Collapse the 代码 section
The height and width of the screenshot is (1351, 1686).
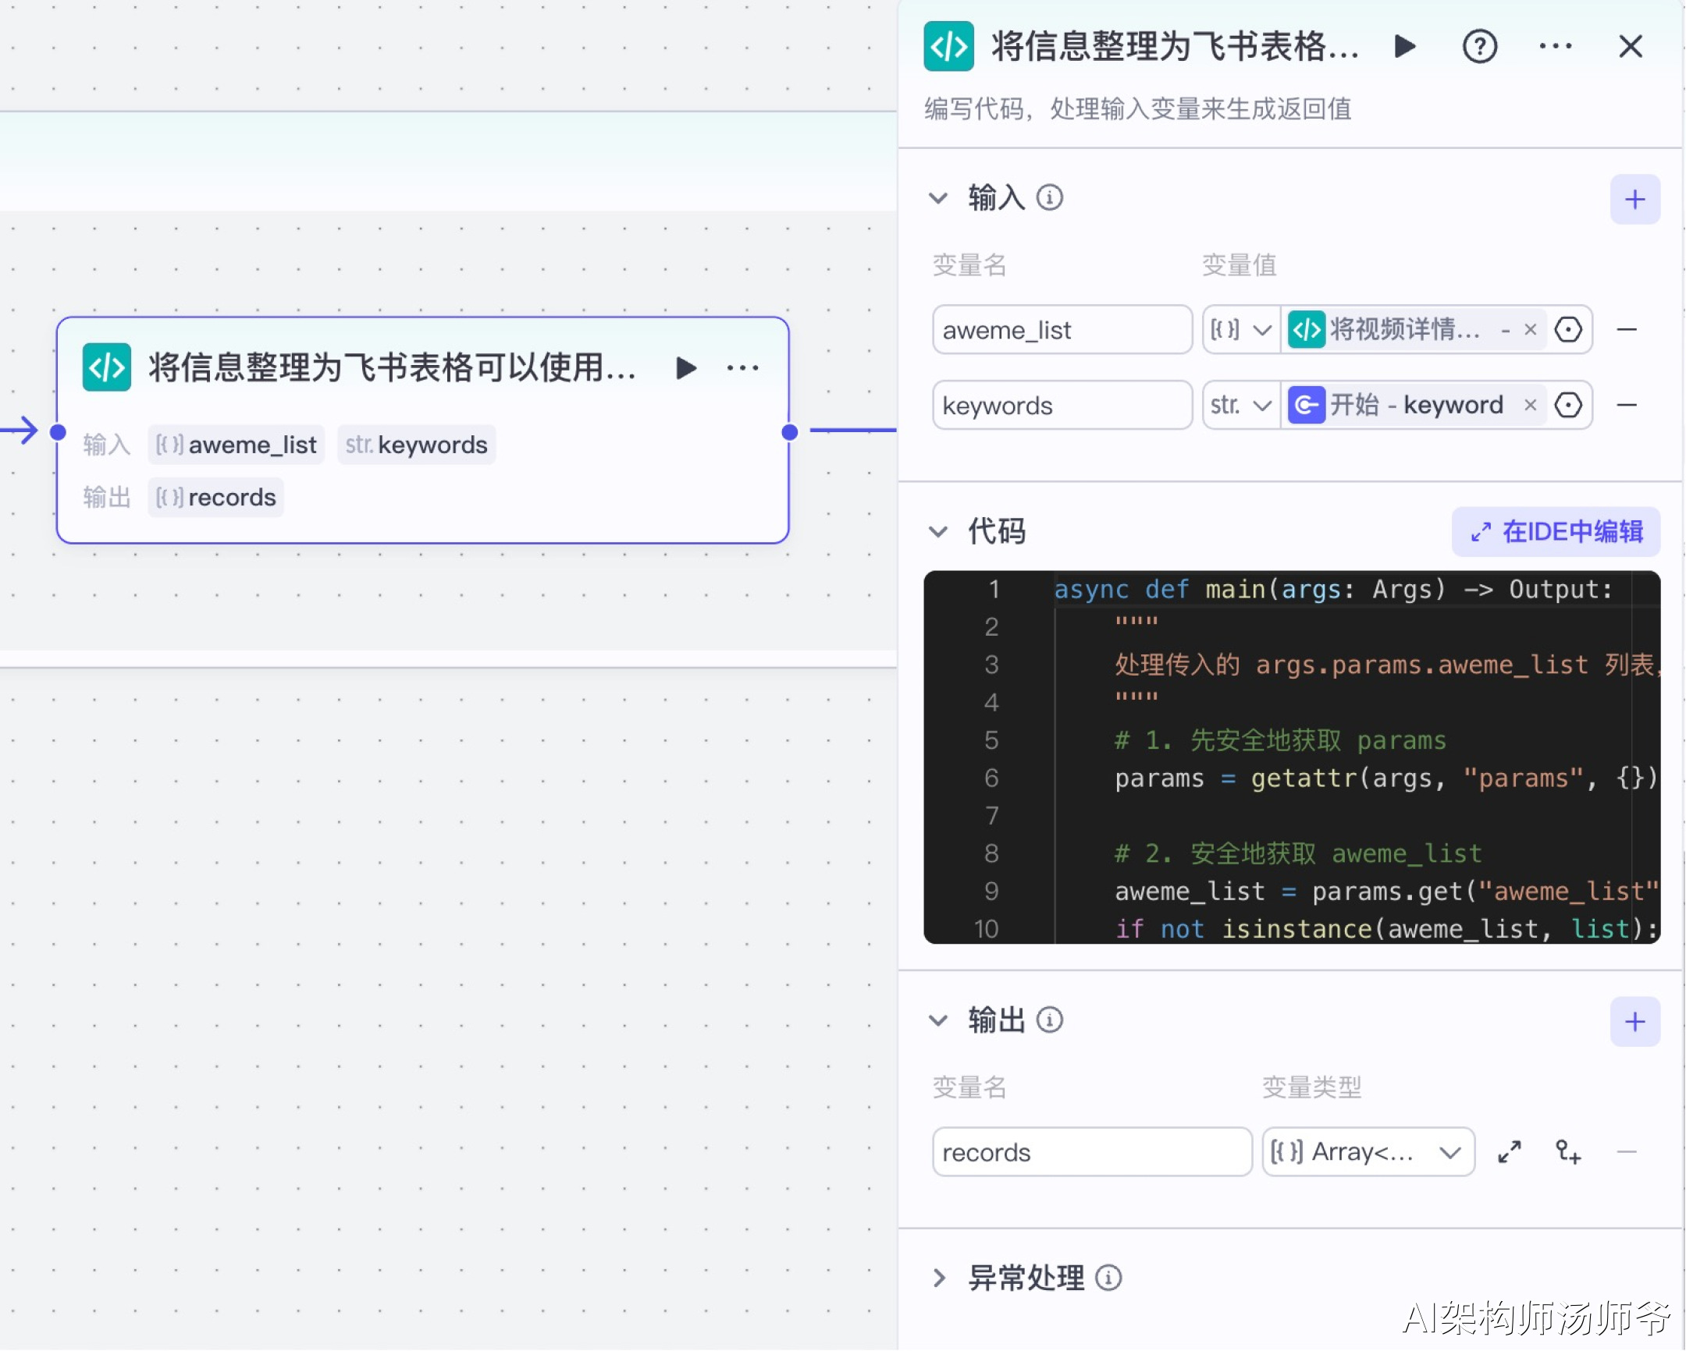938,532
